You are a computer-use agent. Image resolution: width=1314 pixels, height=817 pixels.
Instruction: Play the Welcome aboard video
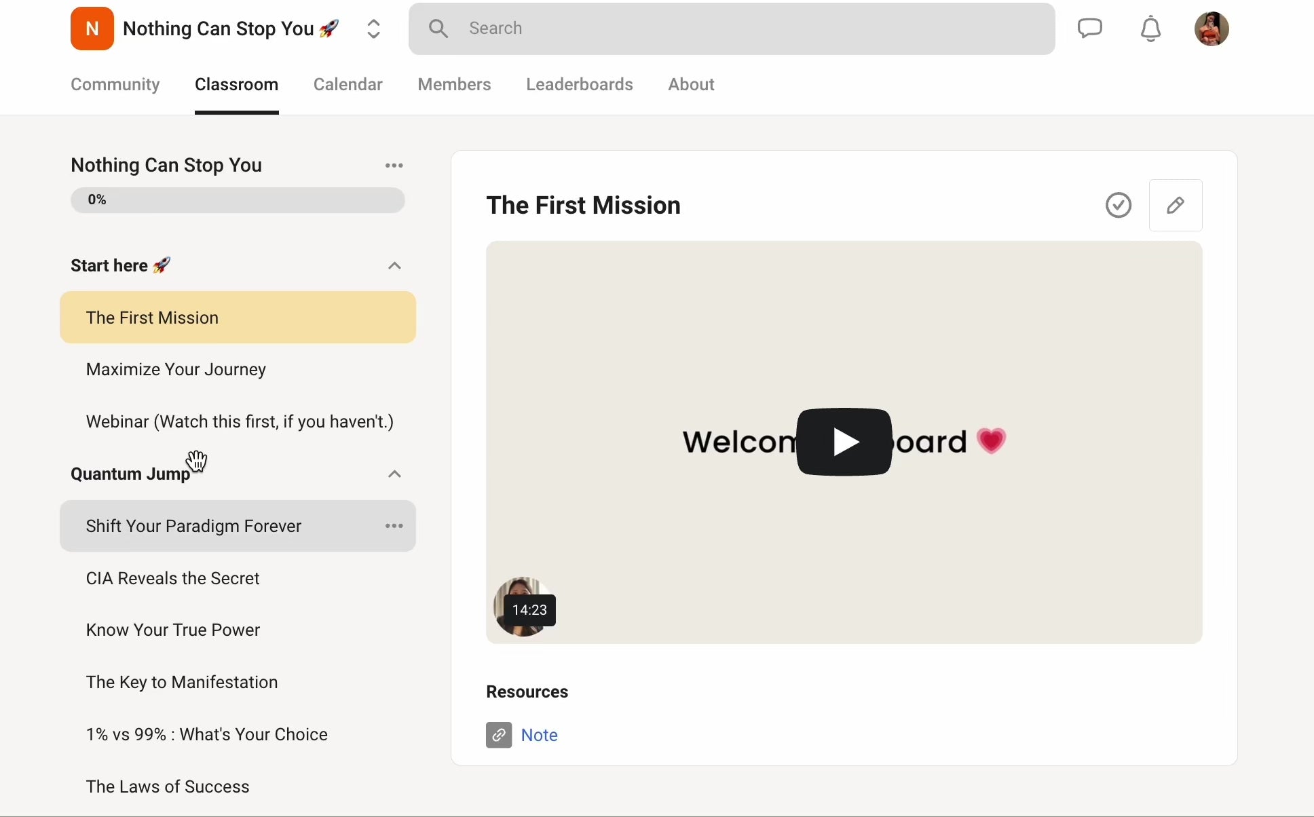844,442
